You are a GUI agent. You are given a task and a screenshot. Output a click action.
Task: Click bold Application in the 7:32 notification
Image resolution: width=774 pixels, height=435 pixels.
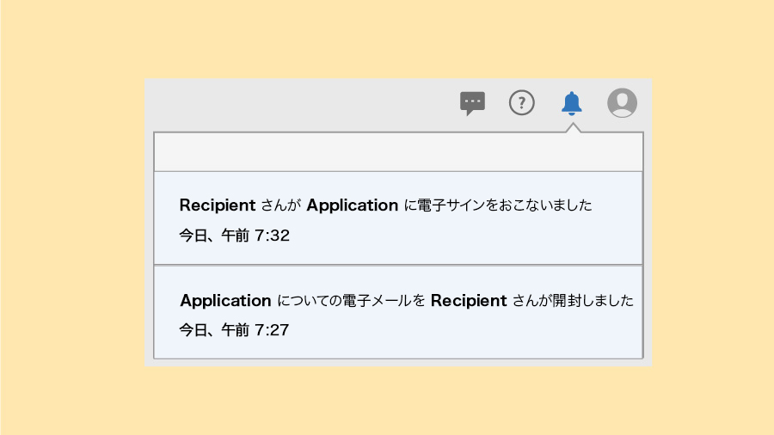tap(353, 205)
